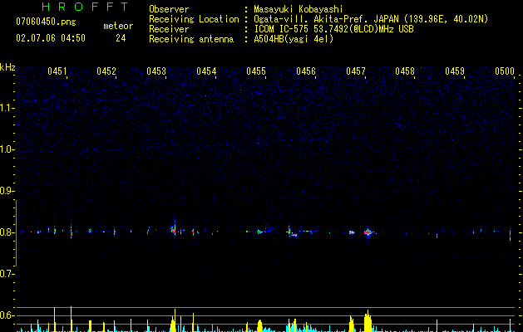Screen dimensions: 523x332
Task: Click the 0.6 kHz axis label
Action: pyautogui.click(x=7, y=315)
